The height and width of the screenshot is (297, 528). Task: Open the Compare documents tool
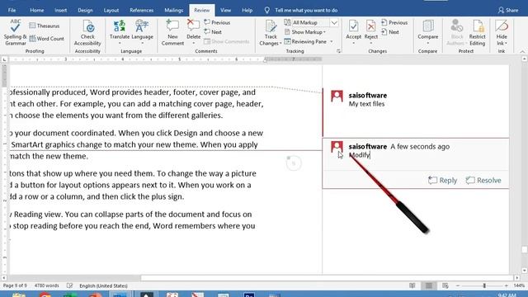pyautogui.click(x=427, y=32)
